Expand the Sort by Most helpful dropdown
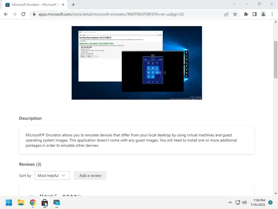Image resolution: width=278 pixels, height=209 pixels. click(x=52, y=176)
